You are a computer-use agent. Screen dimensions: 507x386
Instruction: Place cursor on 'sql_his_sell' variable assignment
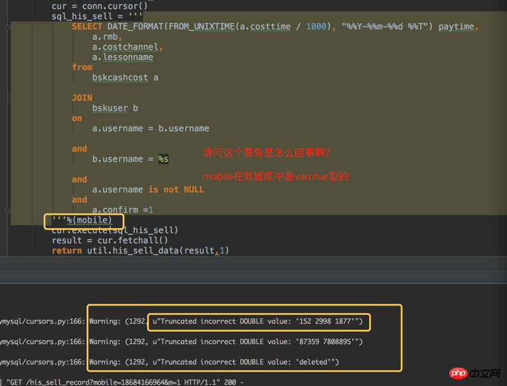pyautogui.click(x=82, y=16)
